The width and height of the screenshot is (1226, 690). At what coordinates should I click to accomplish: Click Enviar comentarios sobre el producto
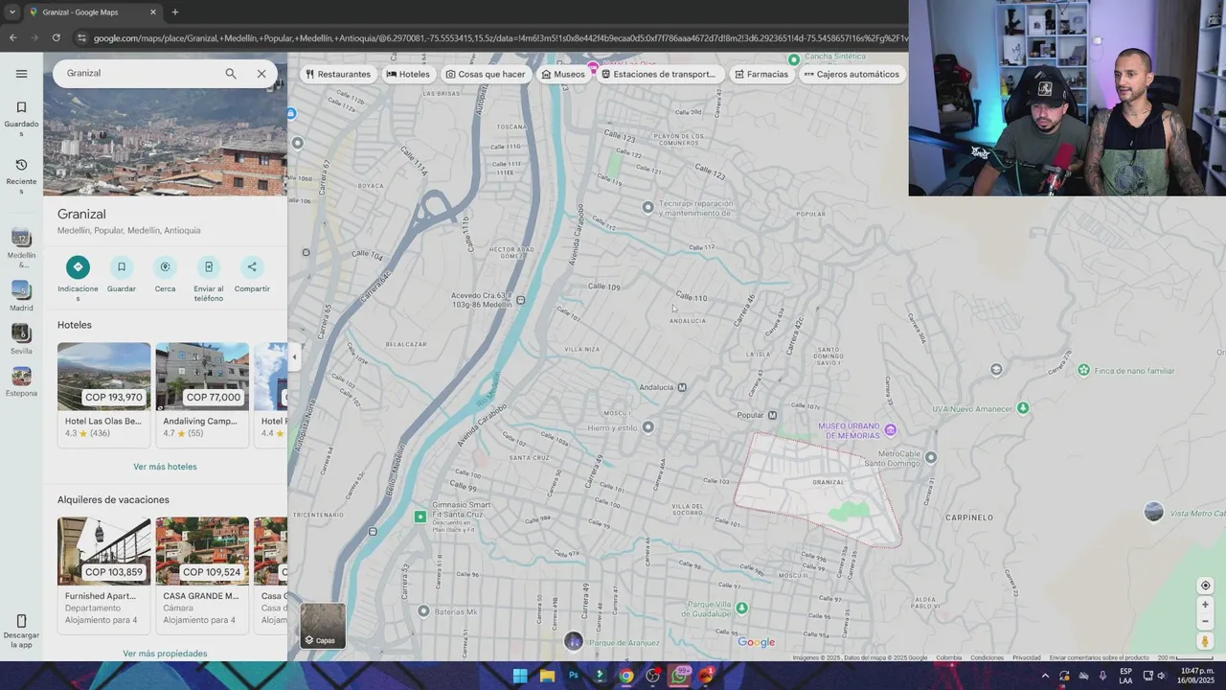(1099, 657)
